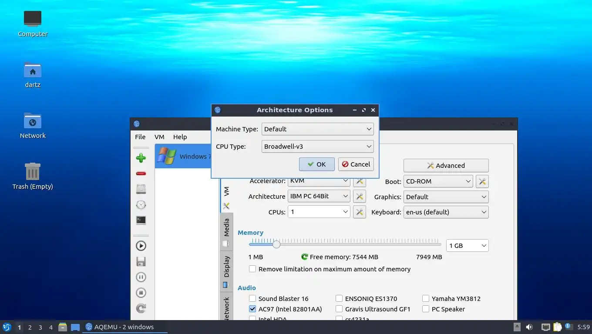Open the Computer desktop icon
The height and width of the screenshot is (334, 592).
click(x=33, y=23)
